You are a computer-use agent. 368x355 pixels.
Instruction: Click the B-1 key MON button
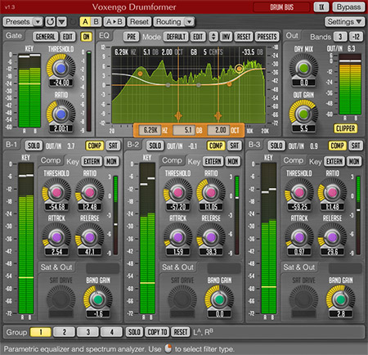111,161
